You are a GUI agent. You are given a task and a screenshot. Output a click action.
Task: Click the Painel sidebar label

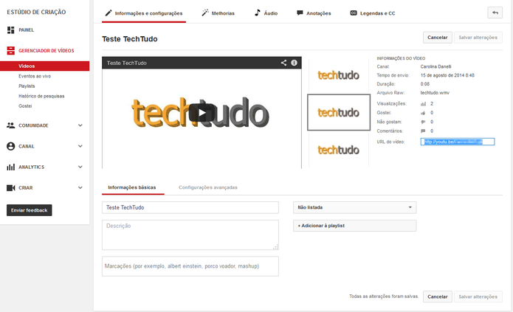point(26,30)
